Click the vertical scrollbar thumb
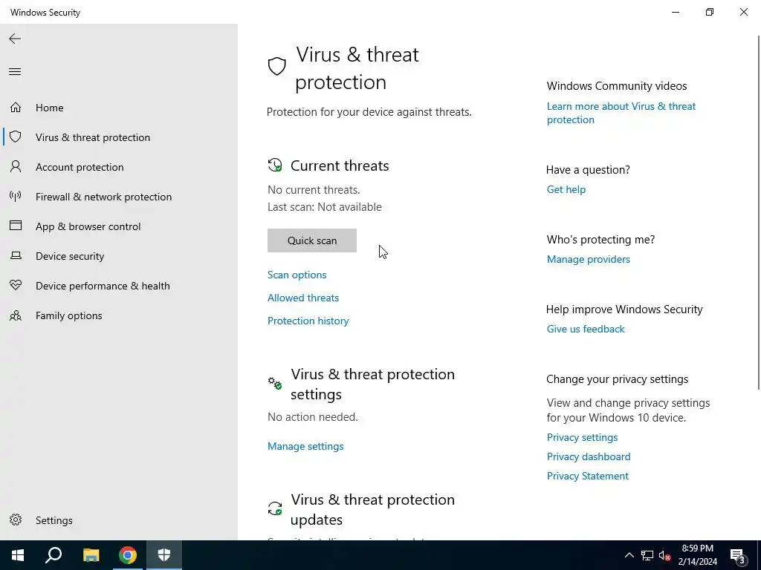This screenshot has width=761, height=570. [759, 212]
